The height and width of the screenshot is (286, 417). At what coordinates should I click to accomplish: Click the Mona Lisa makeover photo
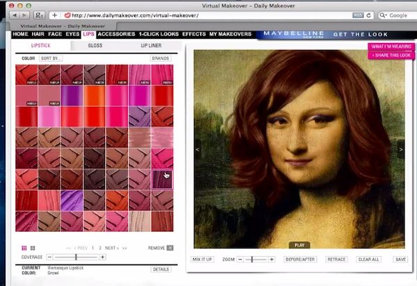[299, 149]
